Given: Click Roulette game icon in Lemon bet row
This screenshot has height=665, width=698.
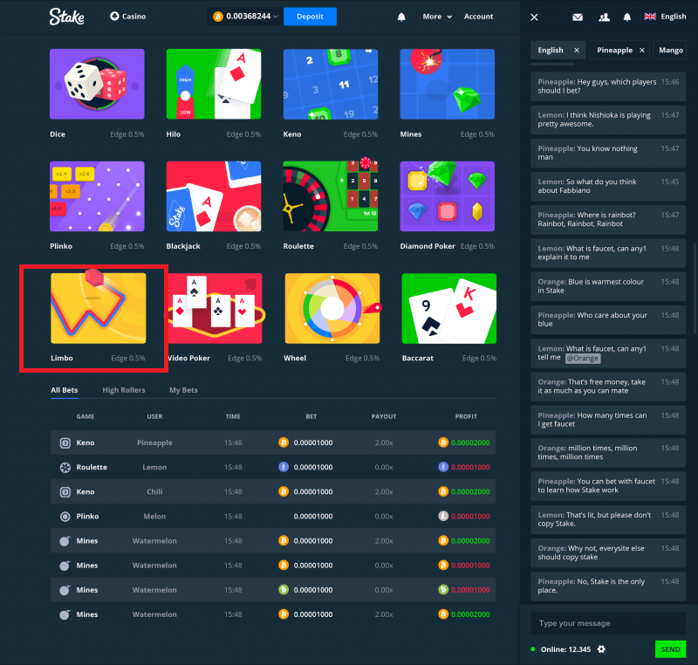Looking at the screenshot, I should click(x=65, y=468).
